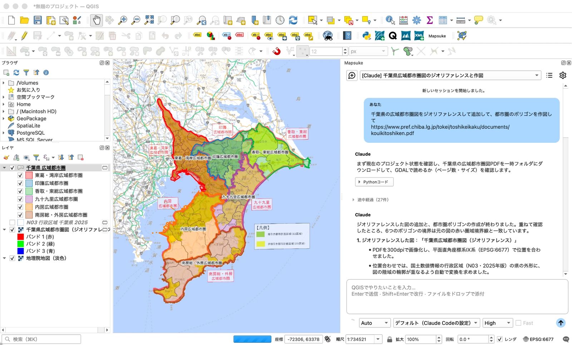Create a new QGIS project
Image resolution: width=572 pixels, height=345 pixels.
tap(11, 20)
